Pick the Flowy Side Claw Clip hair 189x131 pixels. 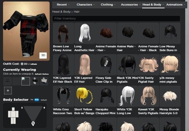106,65
